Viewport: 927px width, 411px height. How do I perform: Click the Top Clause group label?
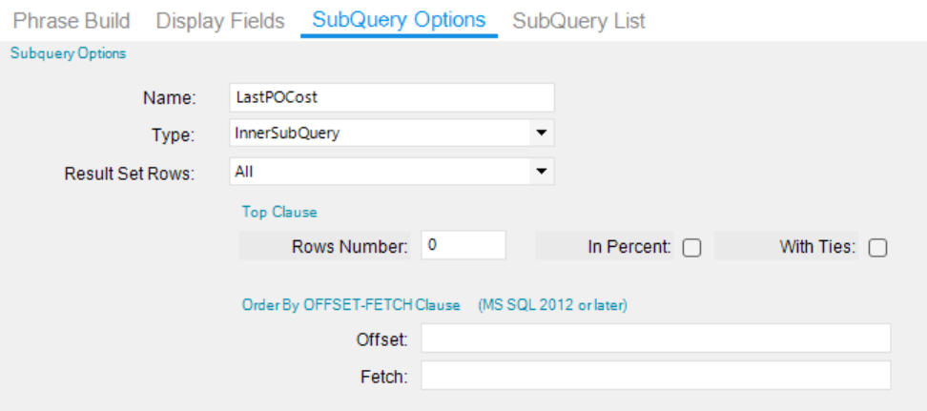(x=279, y=212)
